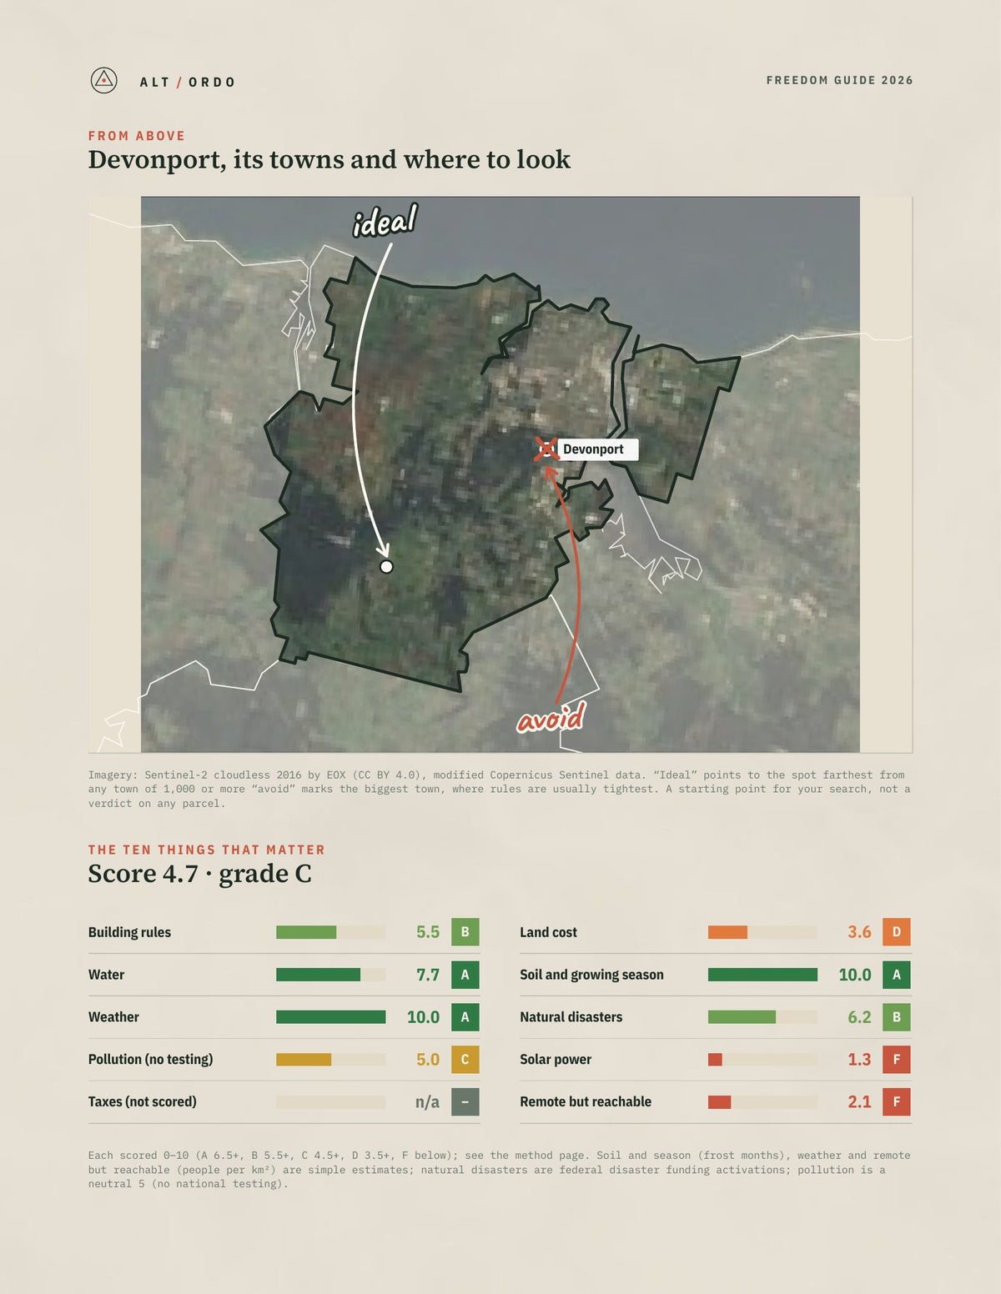Click the 5.5 Building rules value
The height and width of the screenshot is (1294, 1001).
(428, 932)
